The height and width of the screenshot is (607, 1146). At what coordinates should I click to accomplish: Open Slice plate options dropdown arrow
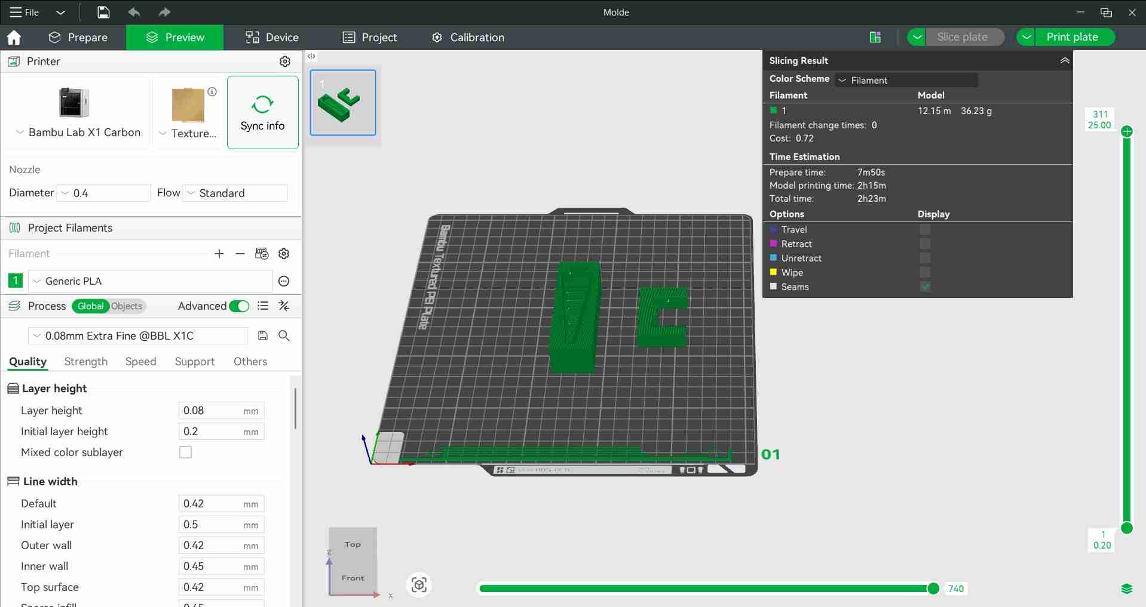point(917,37)
